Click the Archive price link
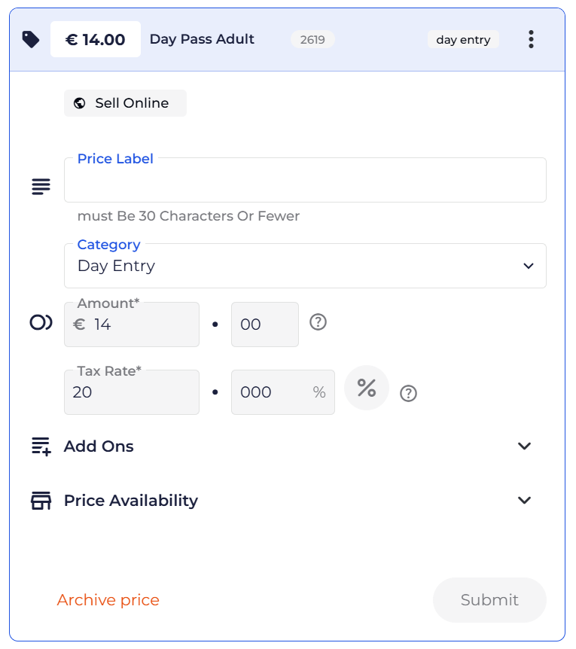 [108, 600]
